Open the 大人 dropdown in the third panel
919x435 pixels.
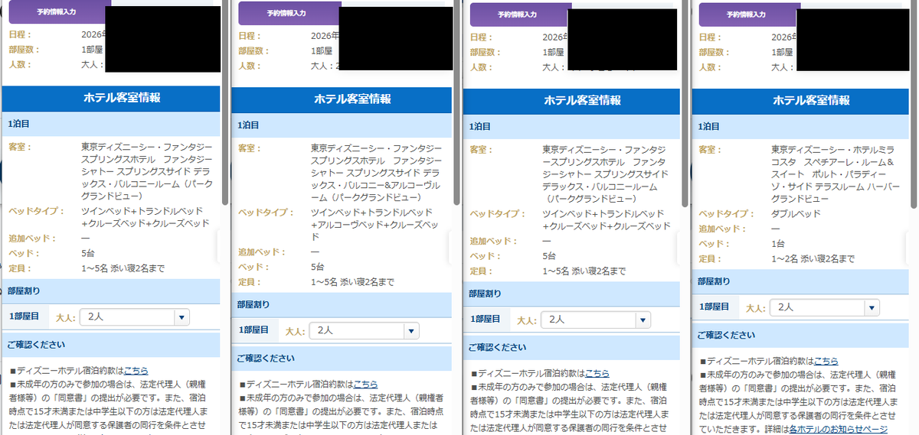click(596, 320)
